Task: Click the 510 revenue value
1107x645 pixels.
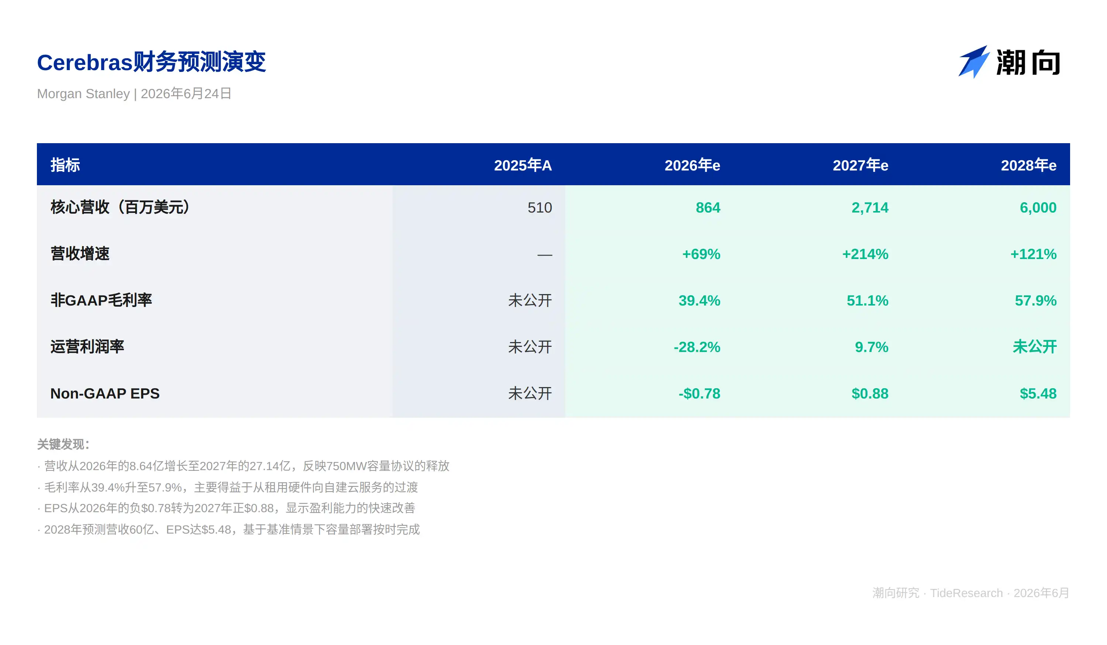Action: pos(539,207)
